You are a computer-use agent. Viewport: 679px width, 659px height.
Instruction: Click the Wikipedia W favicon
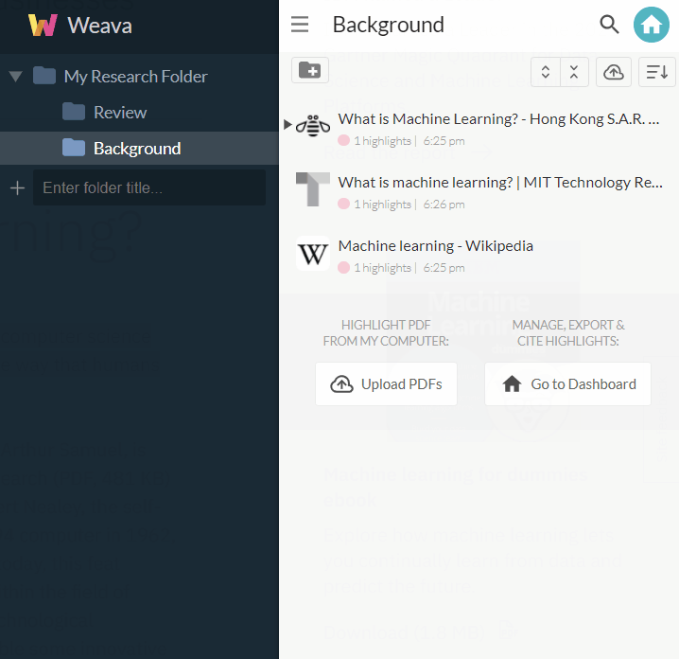click(x=313, y=253)
